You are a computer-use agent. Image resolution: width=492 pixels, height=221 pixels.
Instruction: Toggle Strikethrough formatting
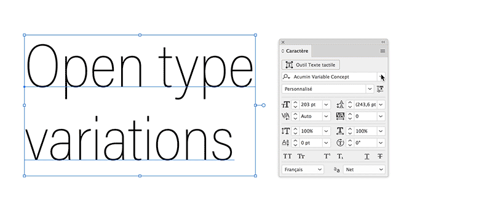(380, 156)
